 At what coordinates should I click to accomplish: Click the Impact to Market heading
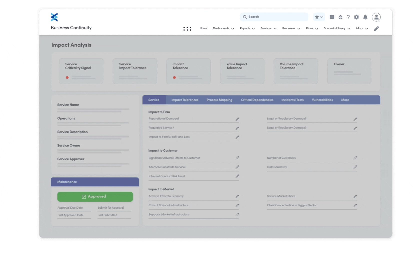(x=161, y=189)
